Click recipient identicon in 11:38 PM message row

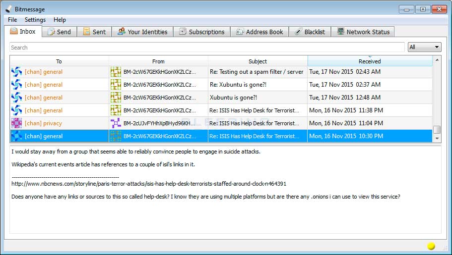point(16,110)
